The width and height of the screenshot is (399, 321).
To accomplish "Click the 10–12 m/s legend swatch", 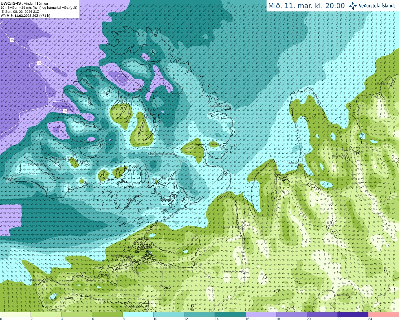I will pos(169,314).
